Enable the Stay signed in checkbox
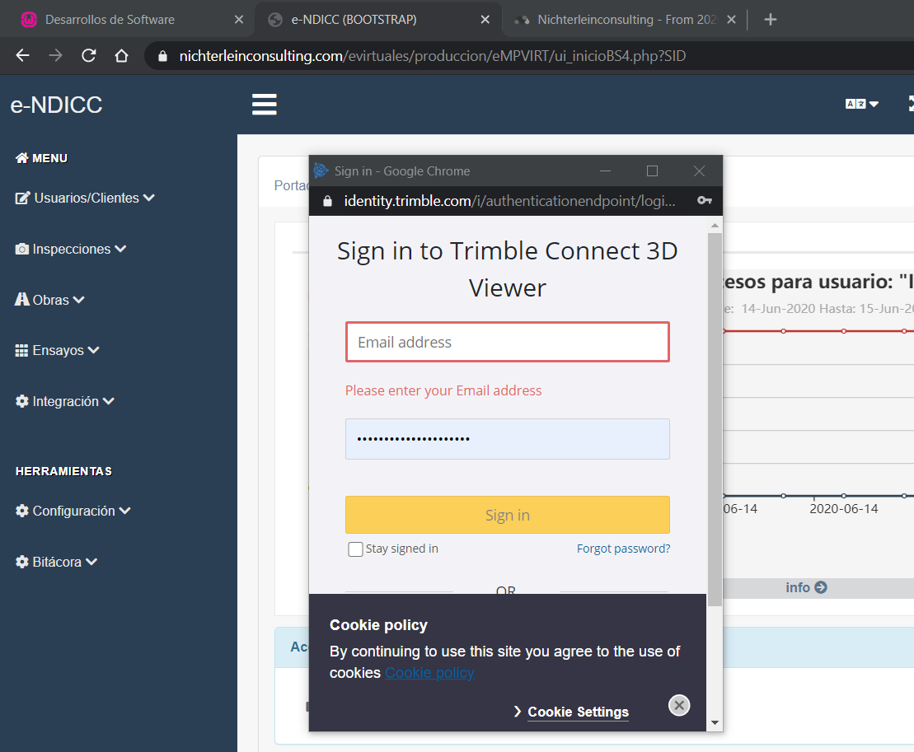 (x=355, y=549)
